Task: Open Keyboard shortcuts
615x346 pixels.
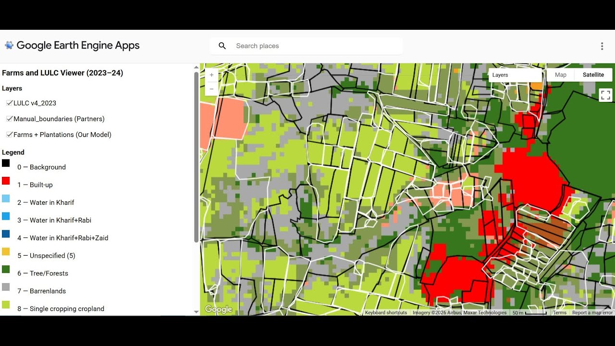Action: pos(386,313)
